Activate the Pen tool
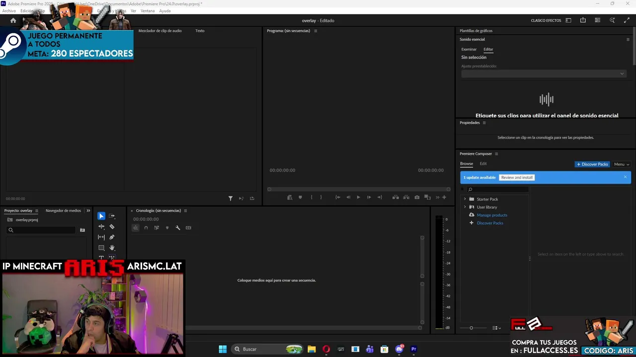Image resolution: width=636 pixels, height=357 pixels. tap(112, 237)
